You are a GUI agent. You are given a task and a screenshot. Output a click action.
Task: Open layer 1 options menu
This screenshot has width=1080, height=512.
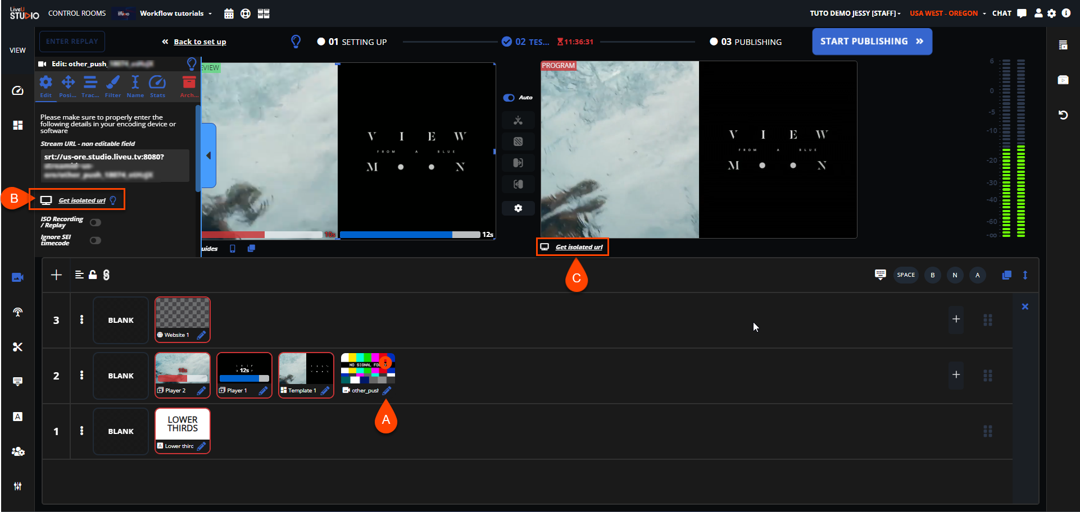82,431
